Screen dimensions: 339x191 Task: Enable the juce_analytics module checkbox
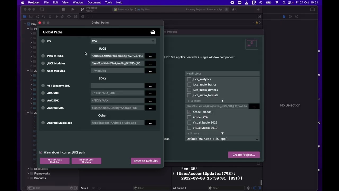(x=189, y=79)
